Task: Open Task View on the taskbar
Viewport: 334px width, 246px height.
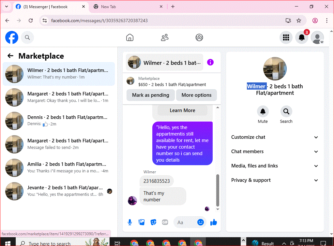Action: click(117, 243)
